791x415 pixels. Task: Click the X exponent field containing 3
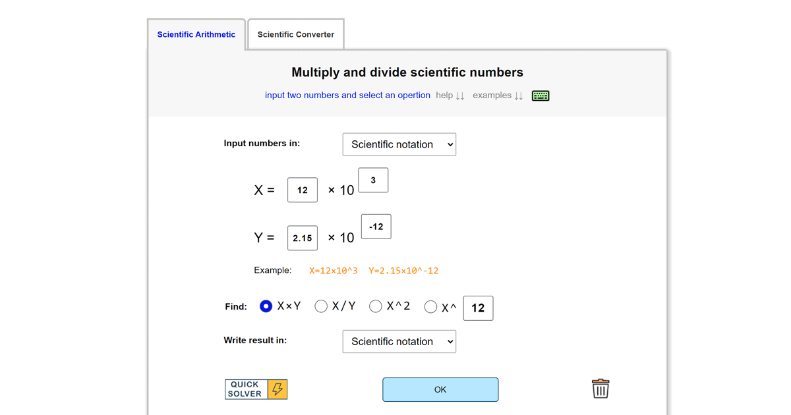pos(372,179)
